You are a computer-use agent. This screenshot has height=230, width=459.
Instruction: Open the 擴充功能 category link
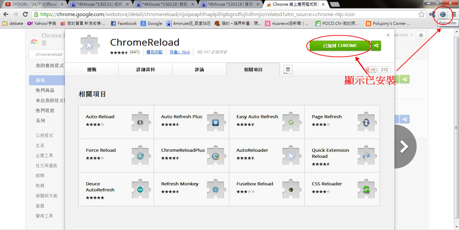(155, 52)
